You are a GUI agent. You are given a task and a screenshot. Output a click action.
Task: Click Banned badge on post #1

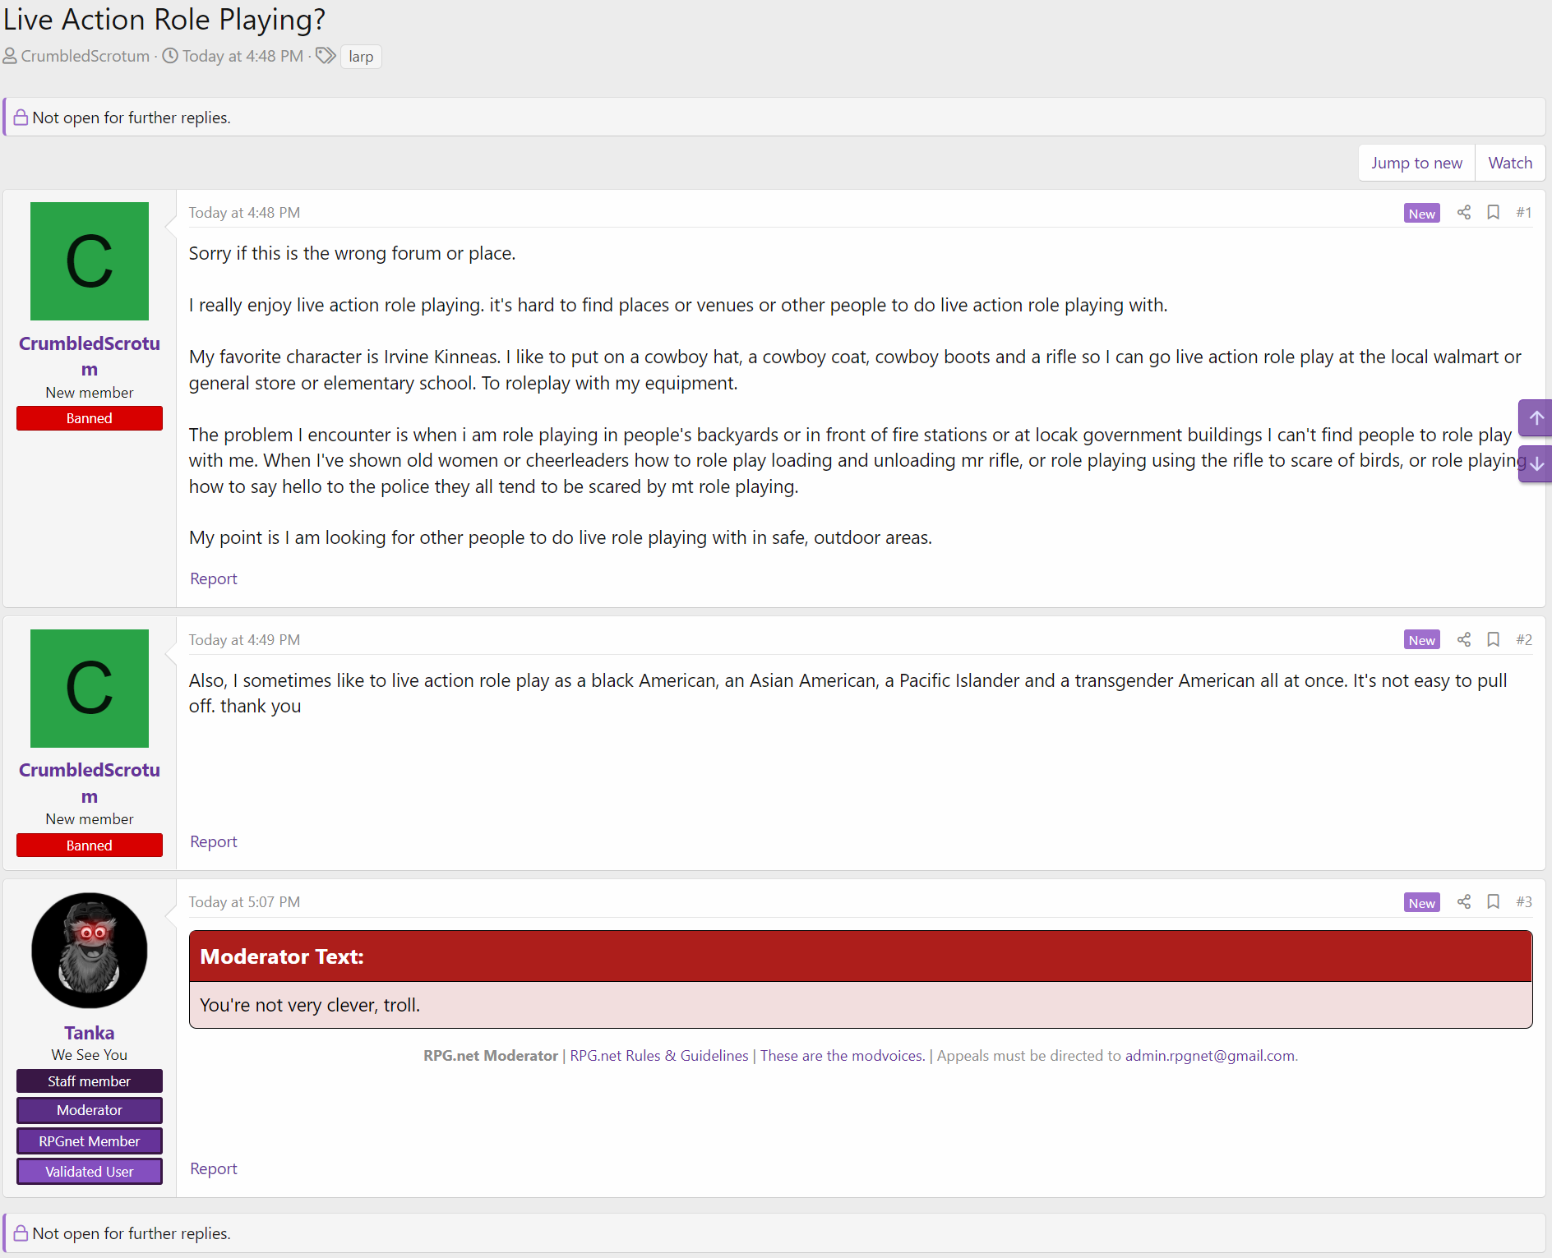(90, 418)
